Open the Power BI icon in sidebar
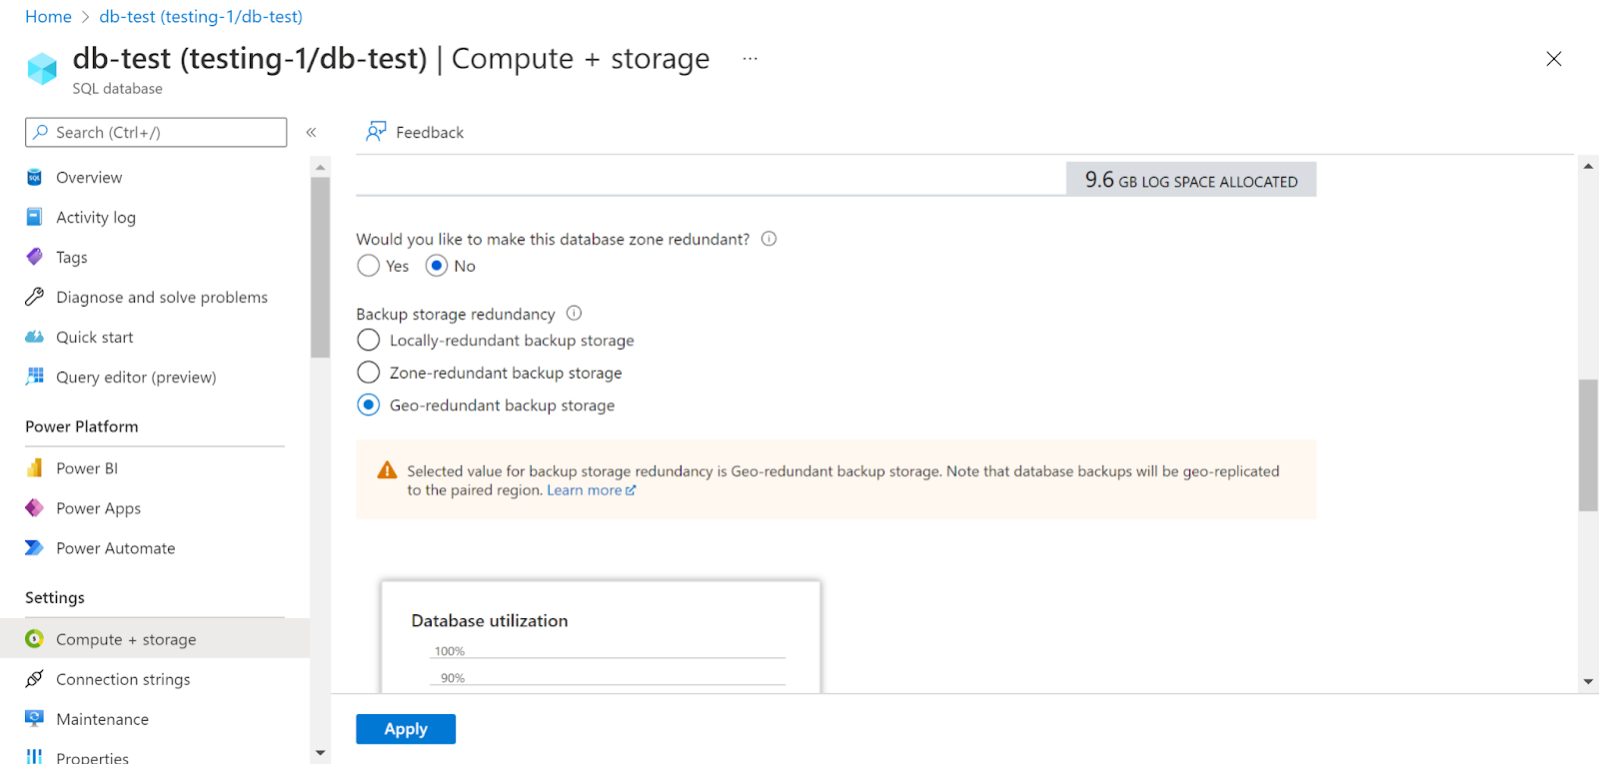This screenshot has height=764, width=1599. [34, 468]
